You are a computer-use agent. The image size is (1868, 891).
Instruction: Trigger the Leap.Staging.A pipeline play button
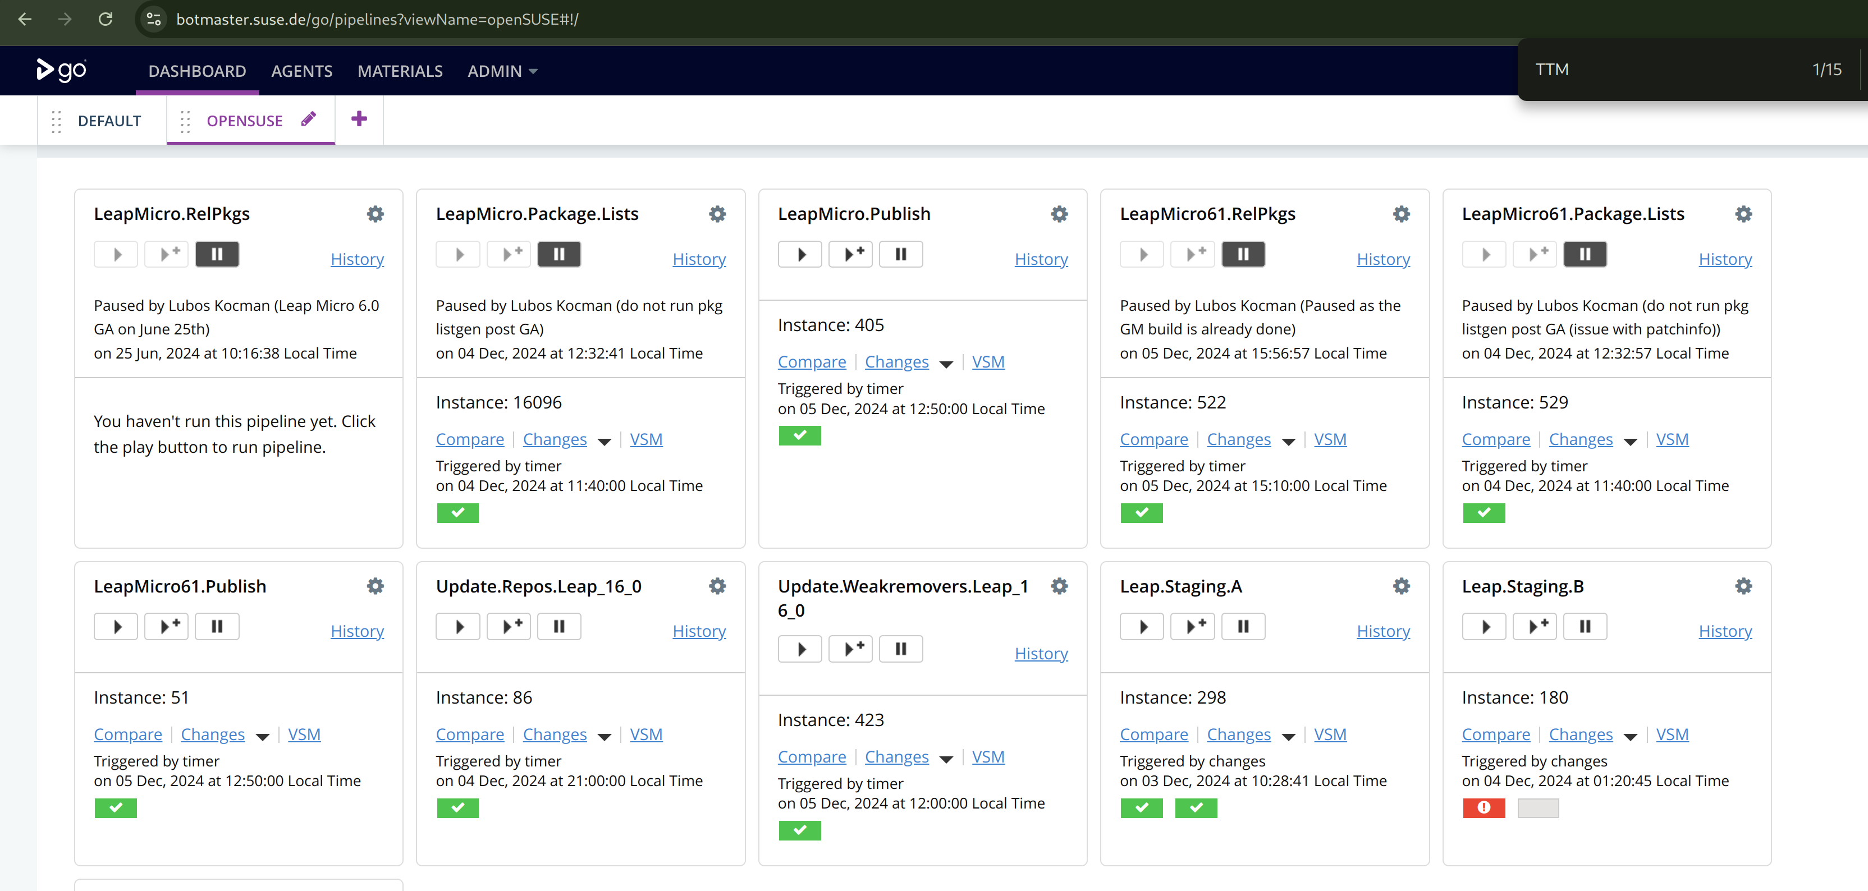point(1141,626)
